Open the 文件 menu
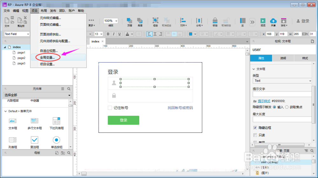The height and width of the screenshot is (178, 318). tap(7, 11)
